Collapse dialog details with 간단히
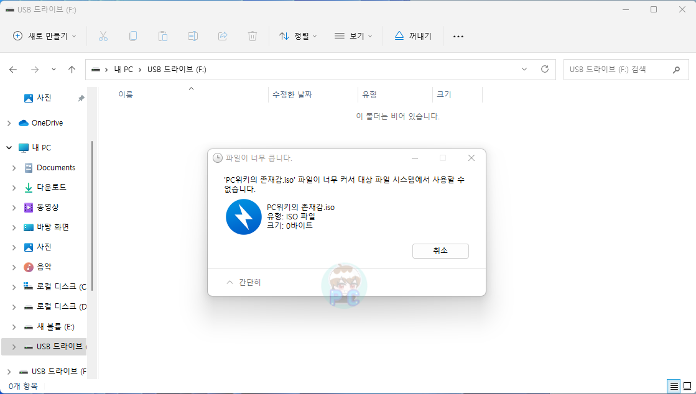Screen dimensions: 696x394 pos(244,283)
